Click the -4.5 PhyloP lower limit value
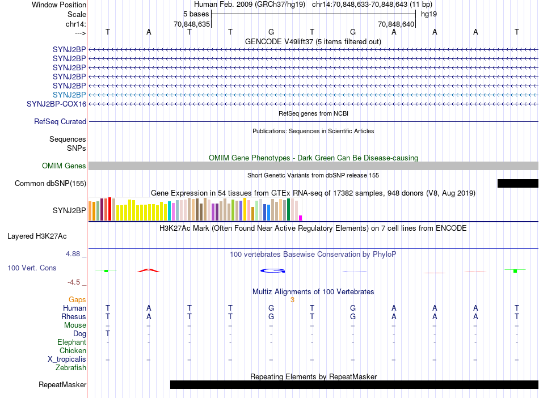This screenshot has width=539, height=398. [x=74, y=282]
